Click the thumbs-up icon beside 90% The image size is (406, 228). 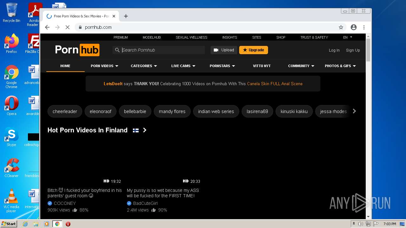tap(154, 210)
